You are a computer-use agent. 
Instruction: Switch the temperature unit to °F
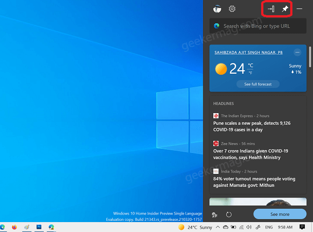click(x=250, y=73)
